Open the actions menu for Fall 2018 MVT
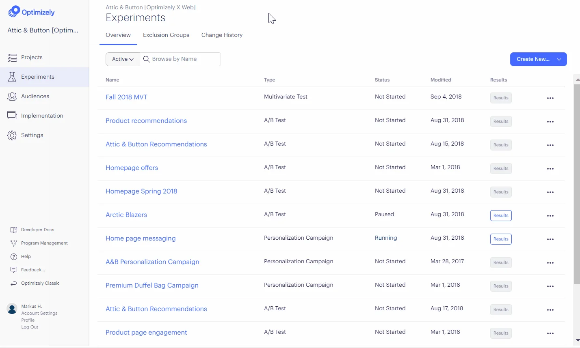Screen dimensions: 580x348 click(550, 98)
